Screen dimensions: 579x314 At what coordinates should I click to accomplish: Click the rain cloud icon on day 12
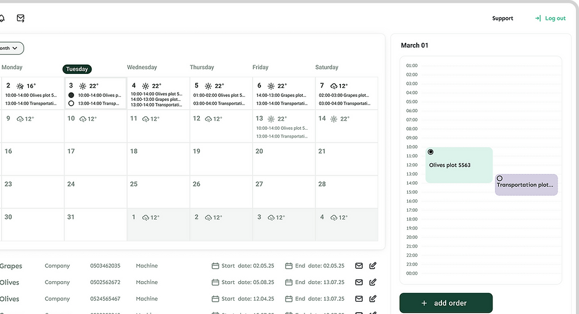click(208, 119)
